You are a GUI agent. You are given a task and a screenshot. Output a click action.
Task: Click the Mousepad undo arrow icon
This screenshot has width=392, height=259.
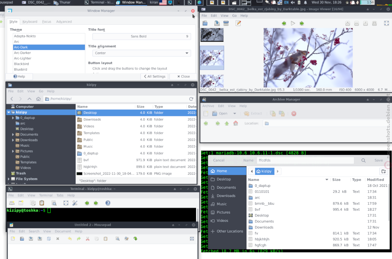coord(70,239)
